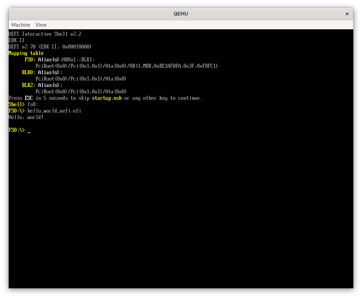The width and height of the screenshot is (362, 298).
Task: Click device path under BLK0
Action: click(81, 79)
